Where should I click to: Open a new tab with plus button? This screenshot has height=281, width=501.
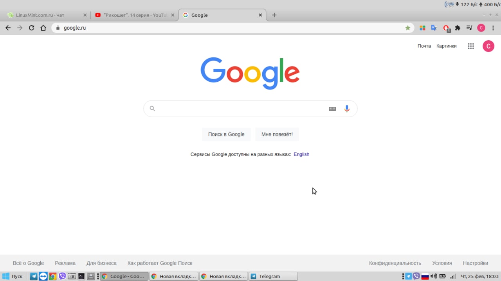pos(274,15)
